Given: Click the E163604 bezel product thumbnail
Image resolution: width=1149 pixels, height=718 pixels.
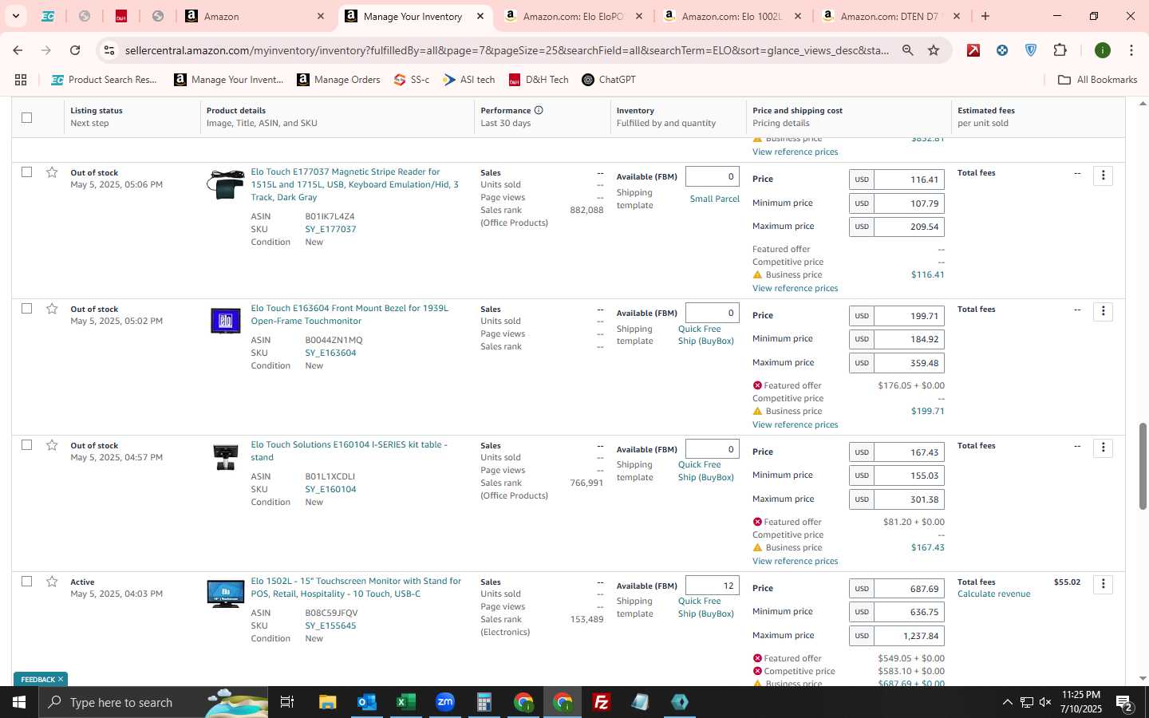Looking at the screenshot, I should [x=226, y=321].
